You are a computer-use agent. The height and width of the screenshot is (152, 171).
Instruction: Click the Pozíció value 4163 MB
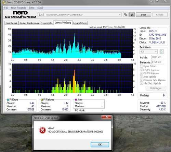161,106
